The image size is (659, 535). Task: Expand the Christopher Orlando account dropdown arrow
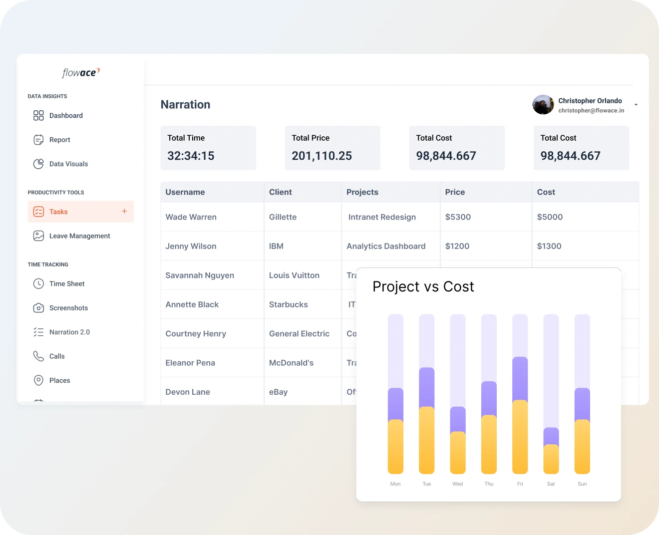(636, 105)
